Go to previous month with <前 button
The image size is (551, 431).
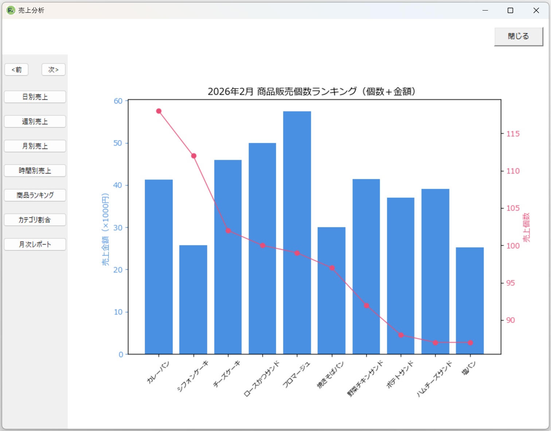pos(16,70)
